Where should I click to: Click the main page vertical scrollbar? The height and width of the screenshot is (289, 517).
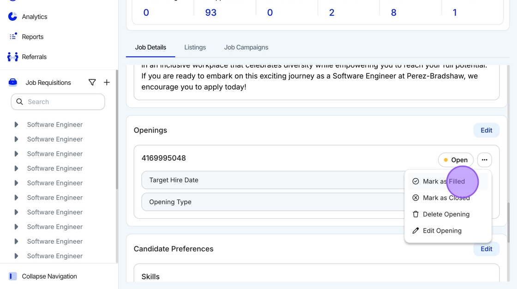508,223
